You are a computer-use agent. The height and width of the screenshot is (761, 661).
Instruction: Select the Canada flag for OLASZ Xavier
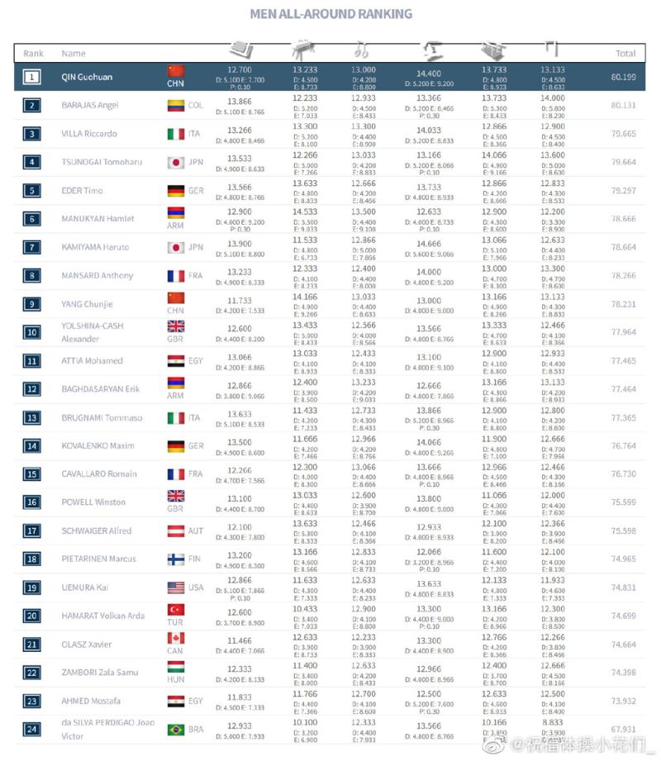point(176,639)
